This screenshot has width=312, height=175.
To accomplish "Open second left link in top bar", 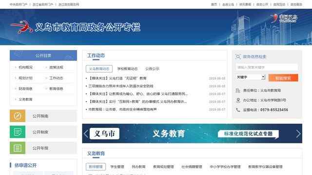I will tap(43, 4).
